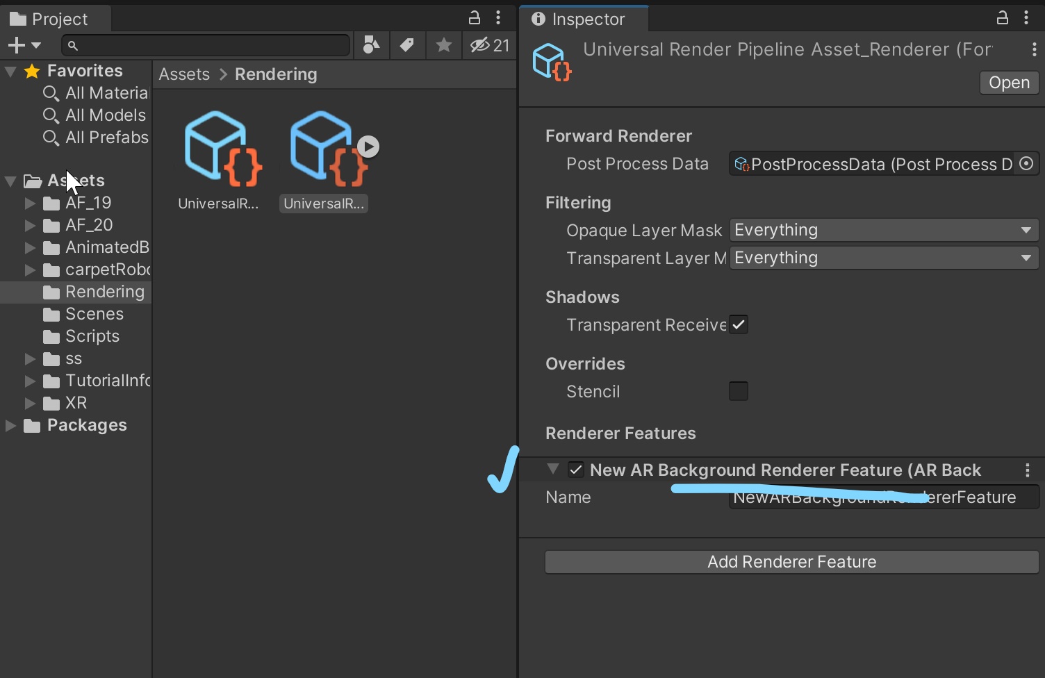Expand the sub-assets play arrow on renderer asset
This screenshot has width=1045, height=678.
pos(368,147)
